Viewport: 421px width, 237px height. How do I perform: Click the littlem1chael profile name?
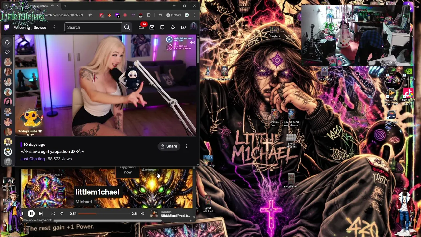click(x=97, y=192)
